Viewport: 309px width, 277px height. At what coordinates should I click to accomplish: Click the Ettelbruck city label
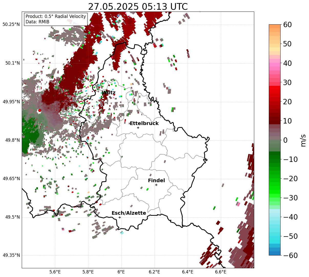(144, 124)
